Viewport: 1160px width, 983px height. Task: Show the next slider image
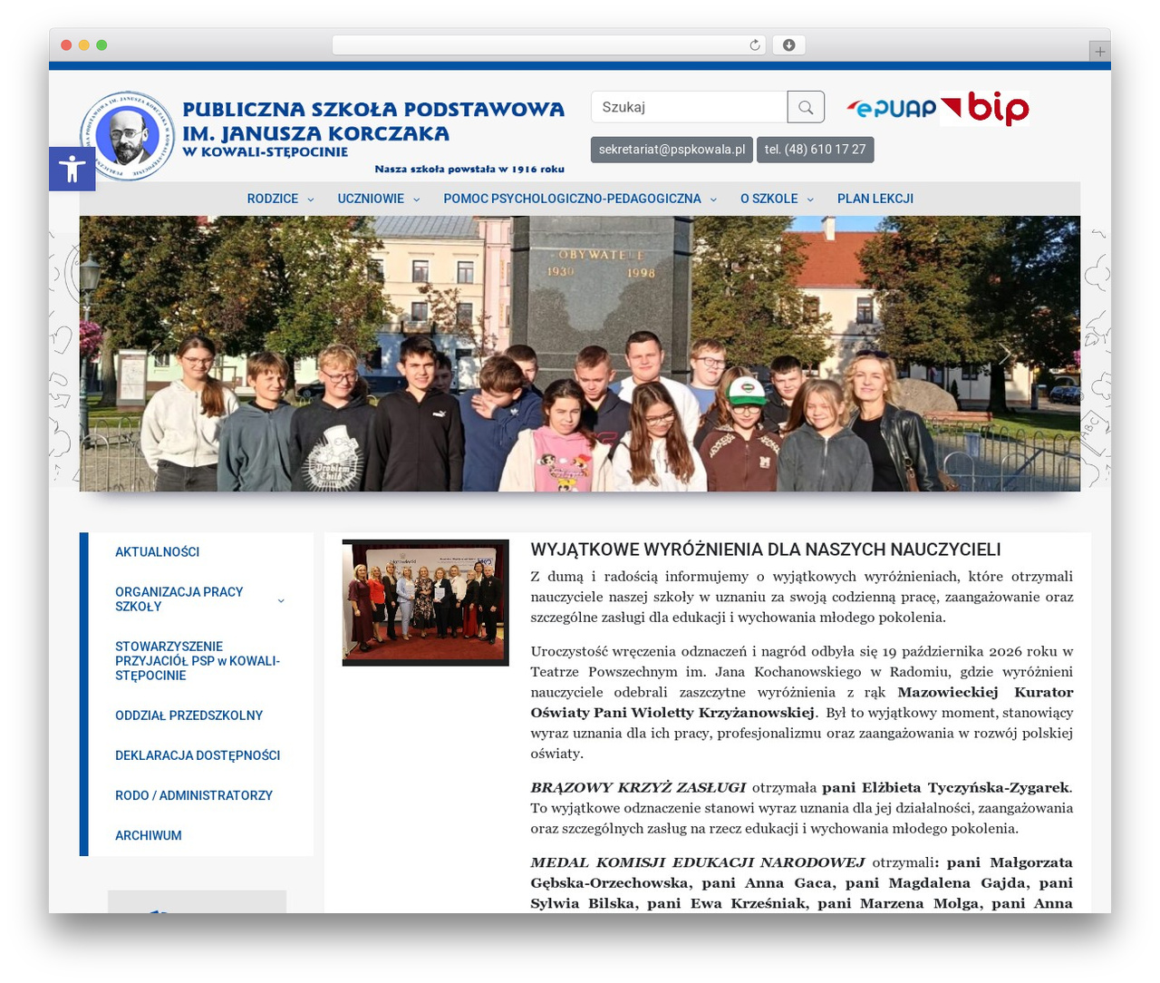coord(1003,354)
